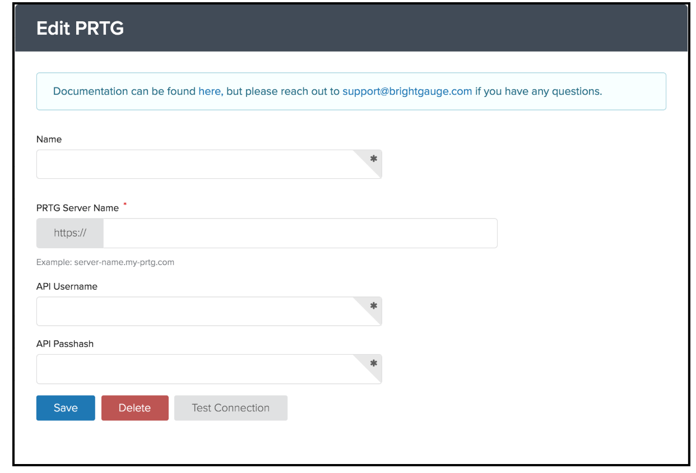Screen dimensions: 696x473
Task: Click the PRTG Server Name input field
Action: 300,233
